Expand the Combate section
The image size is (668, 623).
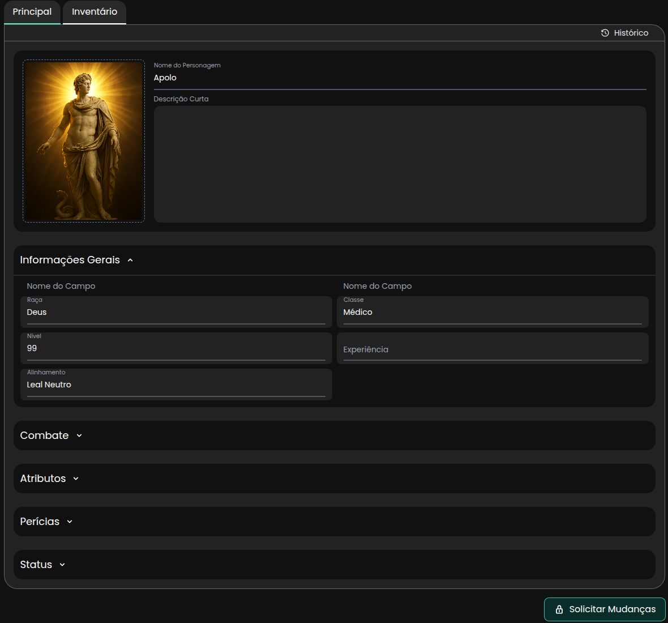click(x=79, y=436)
